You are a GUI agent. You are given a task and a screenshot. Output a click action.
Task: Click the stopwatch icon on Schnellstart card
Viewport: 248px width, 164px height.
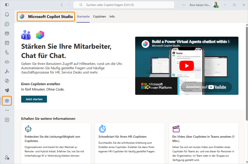[x=102, y=129]
